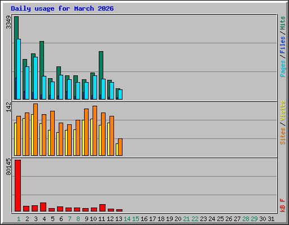Click day 1 on the x-axis
The height and width of the screenshot is (225, 289).
pyautogui.click(x=19, y=219)
